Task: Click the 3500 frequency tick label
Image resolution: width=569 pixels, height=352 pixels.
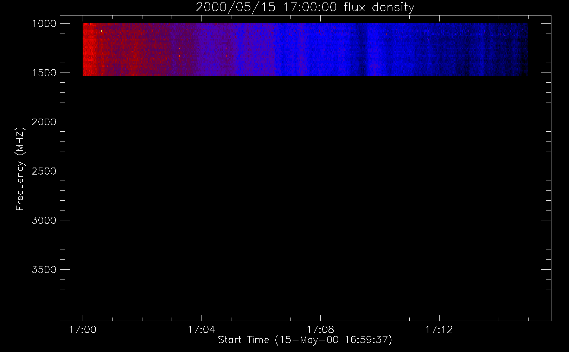Action: (44, 270)
